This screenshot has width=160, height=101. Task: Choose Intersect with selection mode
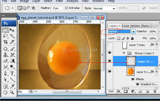click(x=33, y=8)
